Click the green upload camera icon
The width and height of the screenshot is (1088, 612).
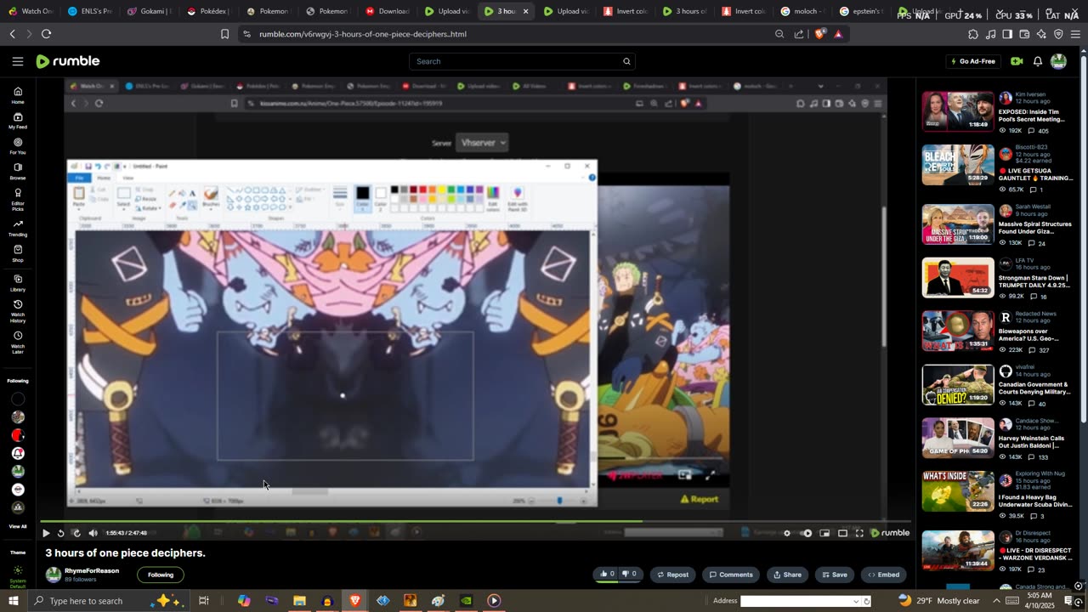coord(1017,61)
